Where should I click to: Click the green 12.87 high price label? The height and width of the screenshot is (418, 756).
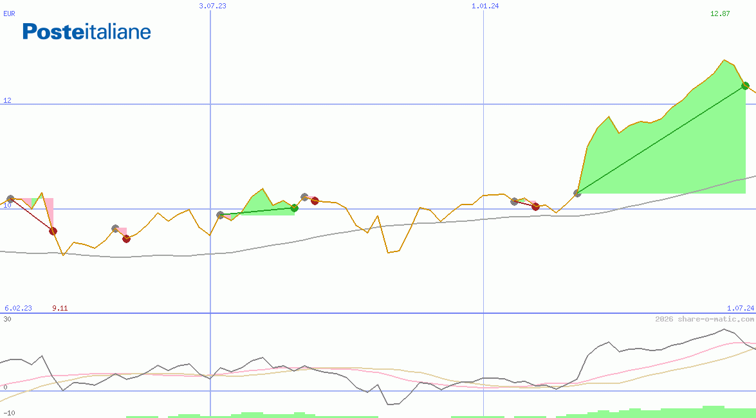(720, 14)
